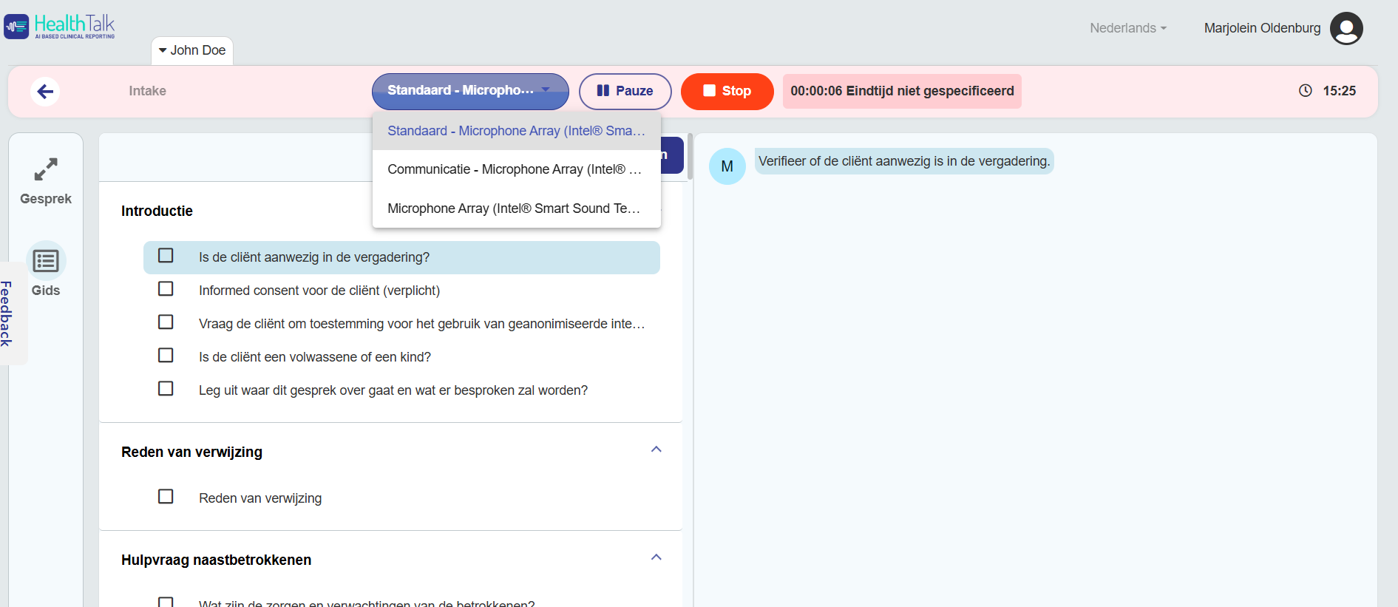This screenshot has width=1398, height=607.
Task: Click the HealthTalk logo icon
Action: click(16, 27)
